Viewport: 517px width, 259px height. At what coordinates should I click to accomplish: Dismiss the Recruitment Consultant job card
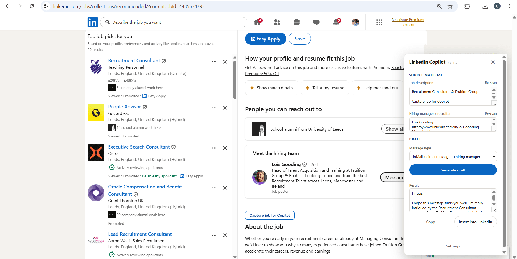click(225, 62)
